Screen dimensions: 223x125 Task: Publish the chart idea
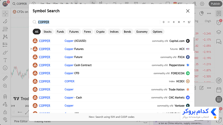pyautogui.click(x=215, y=4)
